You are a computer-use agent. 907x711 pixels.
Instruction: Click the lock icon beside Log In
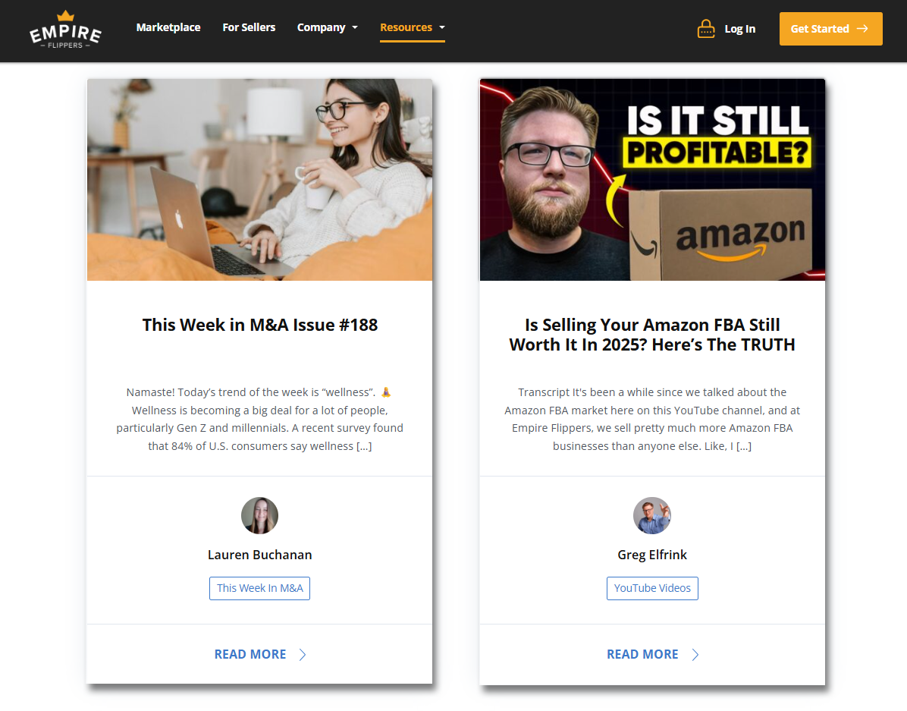click(x=706, y=28)
